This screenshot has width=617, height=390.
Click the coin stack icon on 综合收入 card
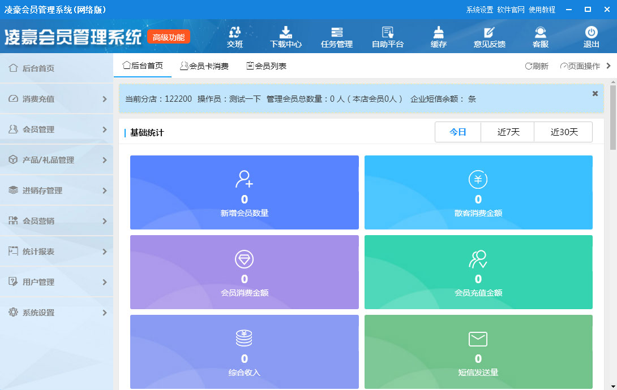244,339
